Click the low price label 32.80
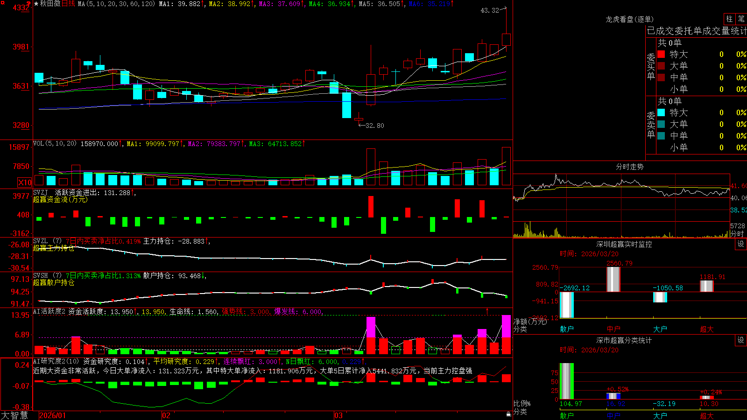This screenshot has width=747, height=420. point(375,126)
